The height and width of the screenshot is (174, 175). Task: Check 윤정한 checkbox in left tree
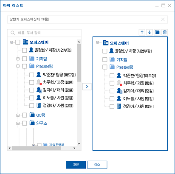(25, 50)
